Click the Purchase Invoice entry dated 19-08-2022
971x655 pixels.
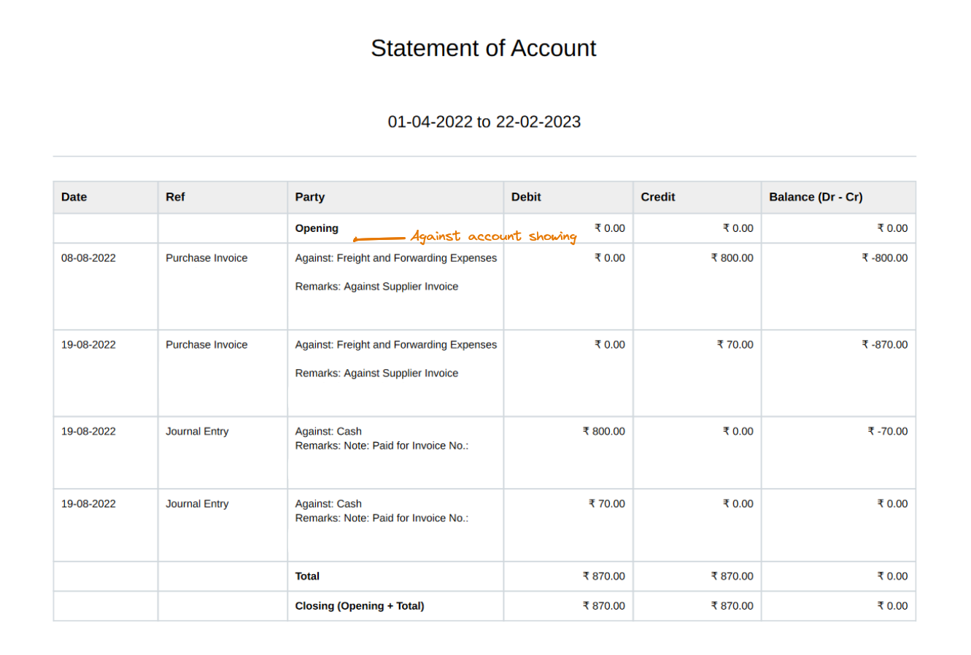click(x=206, y=344)
